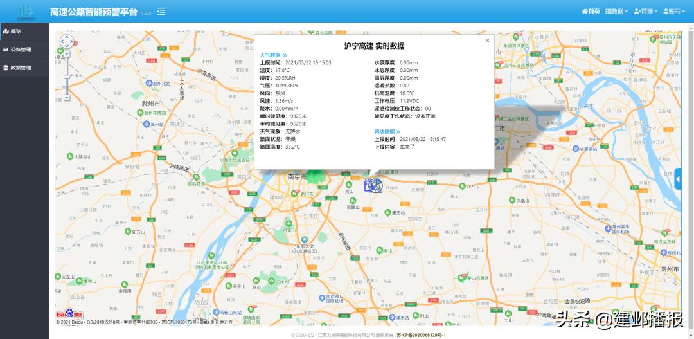
Task: Pan the map left with the arrow control
Action: coord(62,42)
